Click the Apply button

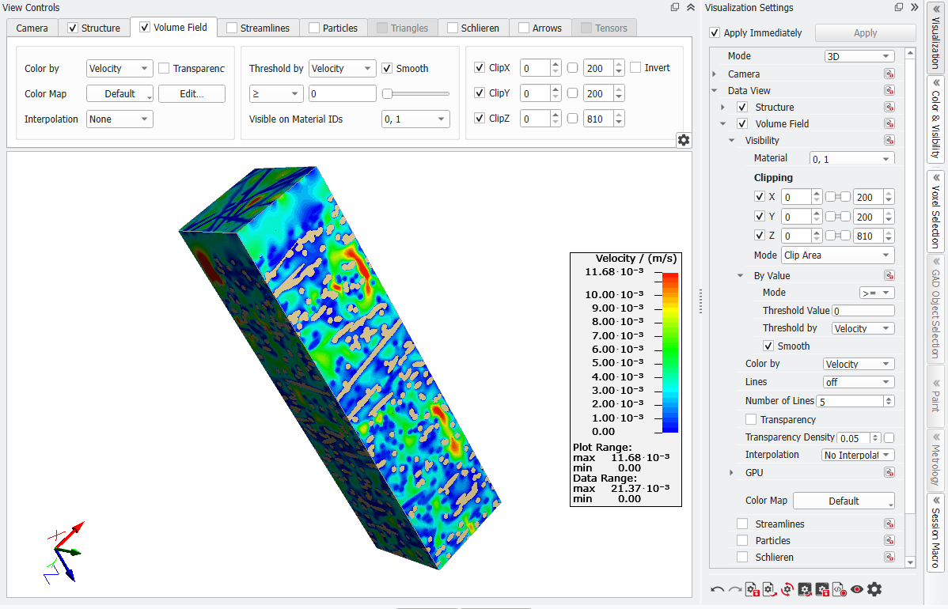865,32
